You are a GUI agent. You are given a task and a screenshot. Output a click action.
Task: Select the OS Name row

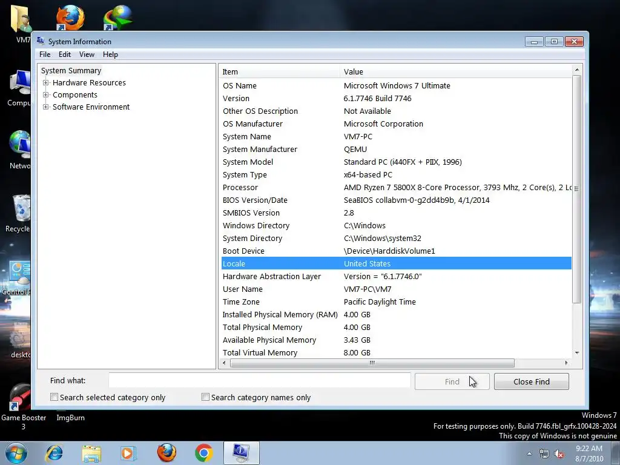pyautogui.click(x=396, y=86)
